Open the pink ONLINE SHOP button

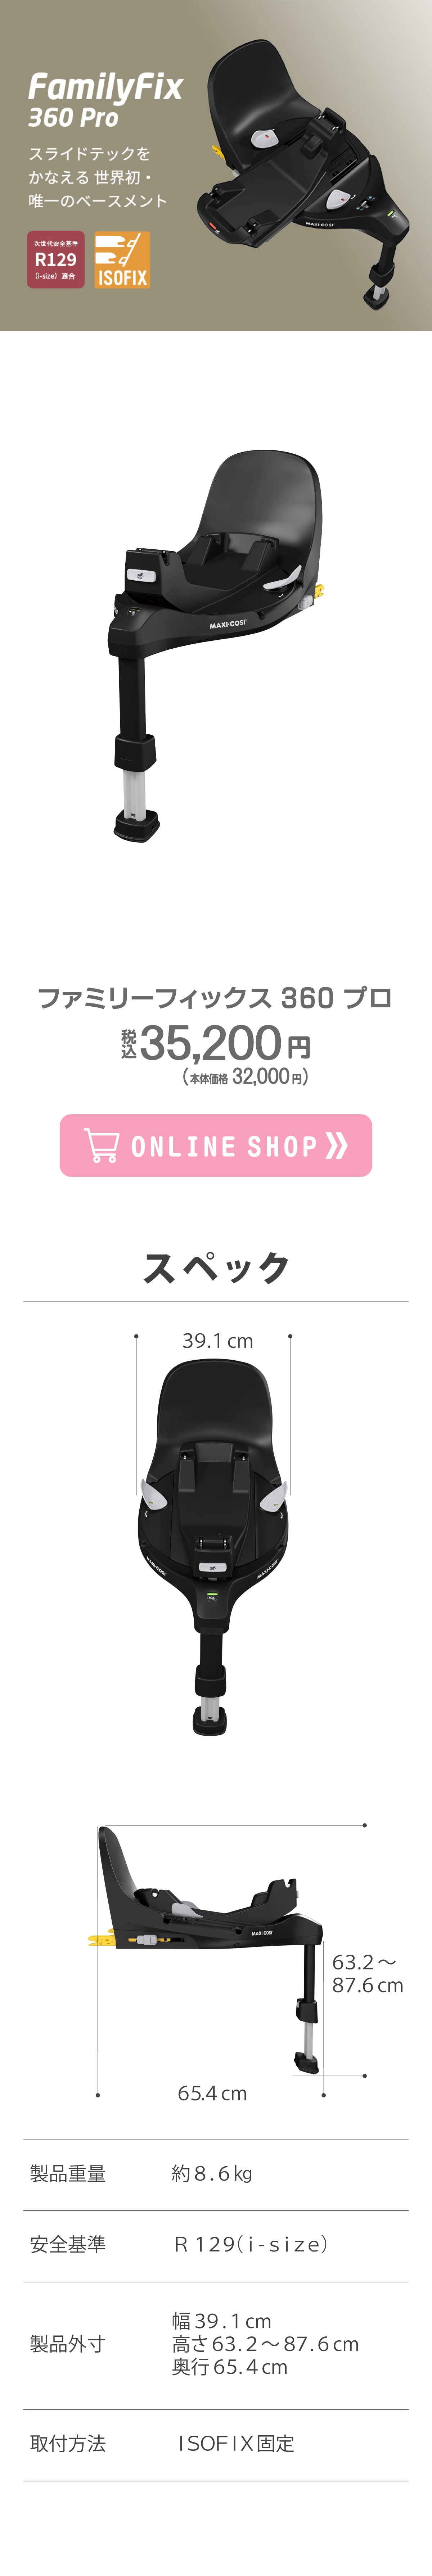point(216,1145)
